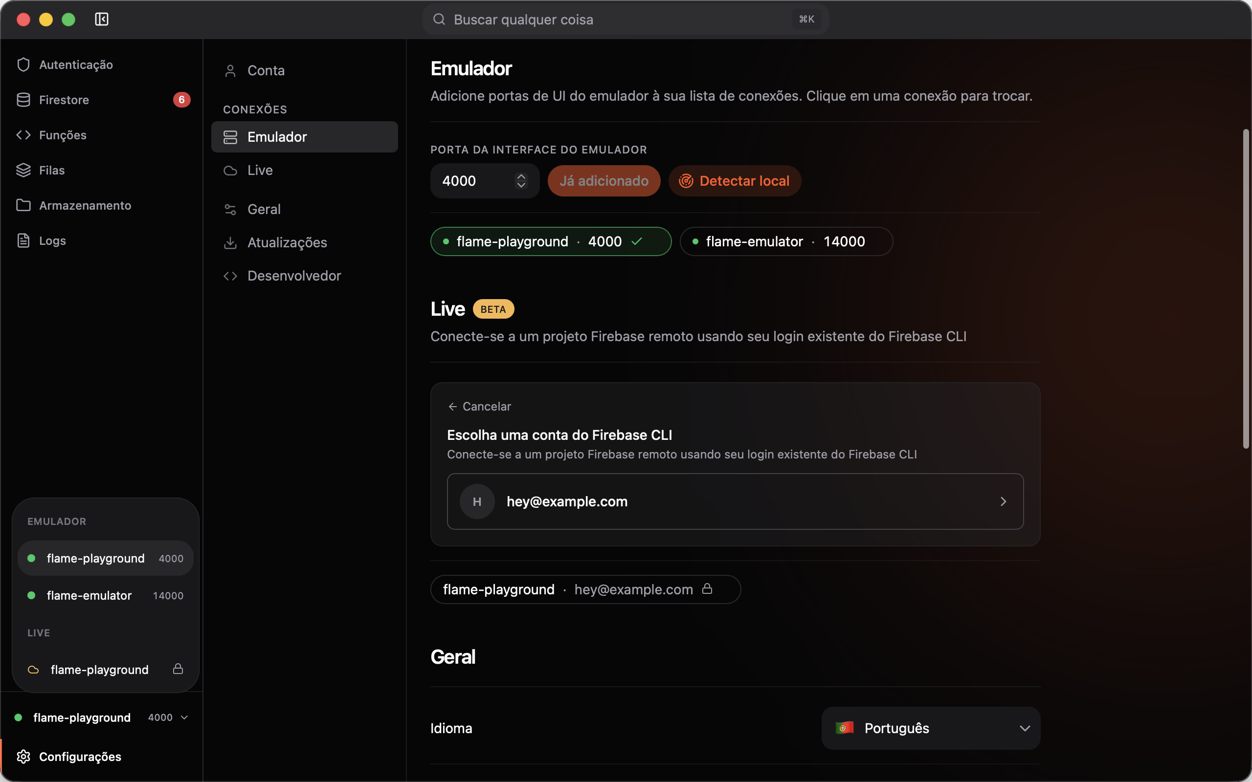
Task: Click the BETA badge next to Live
Action: 493,309
